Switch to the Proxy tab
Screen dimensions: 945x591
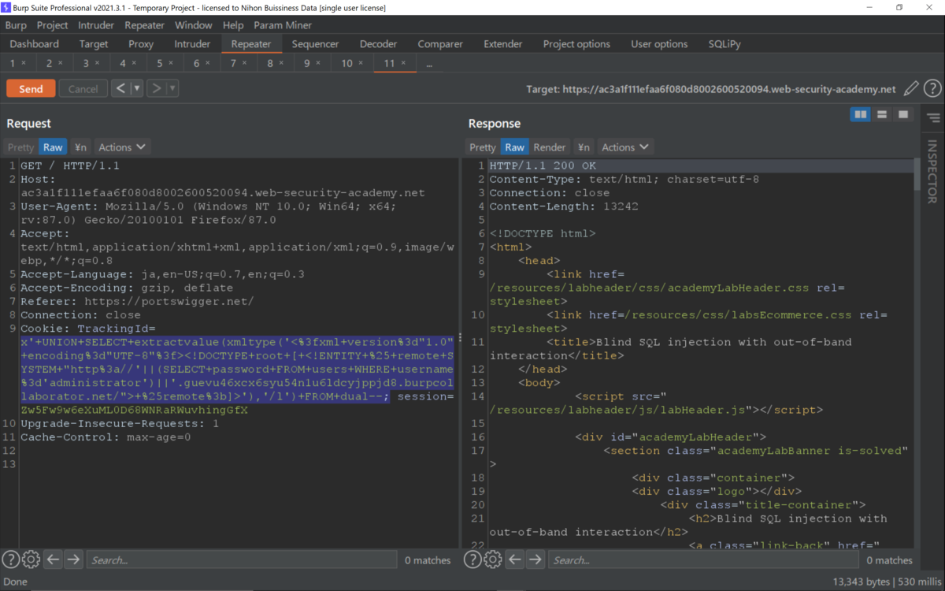[x=141, y=44]
